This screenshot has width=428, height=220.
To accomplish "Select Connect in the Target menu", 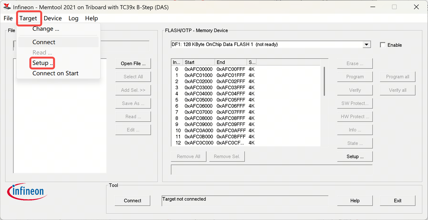I will pos(58,42).
